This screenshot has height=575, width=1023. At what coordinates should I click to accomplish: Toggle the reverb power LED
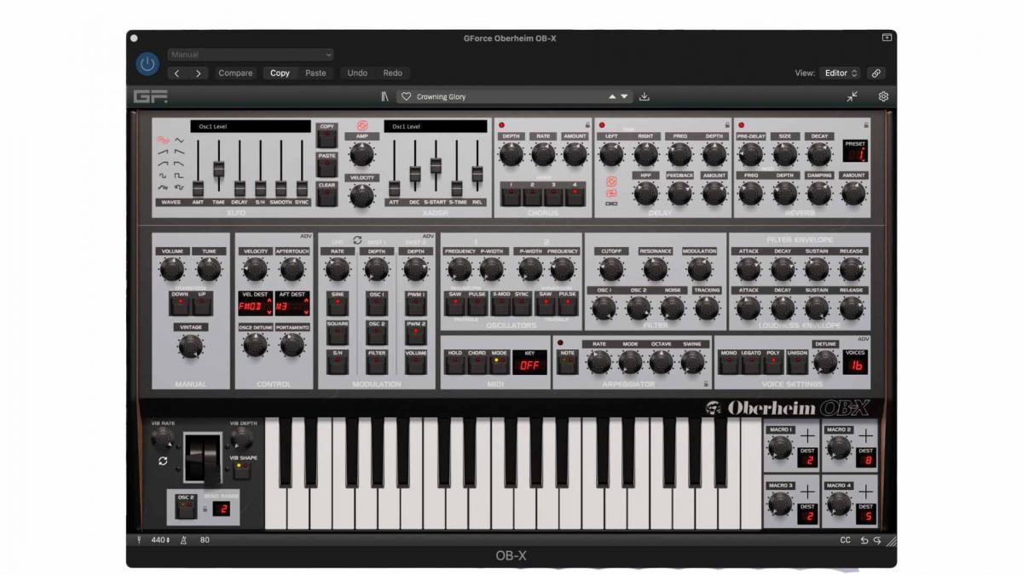point(741,125)
